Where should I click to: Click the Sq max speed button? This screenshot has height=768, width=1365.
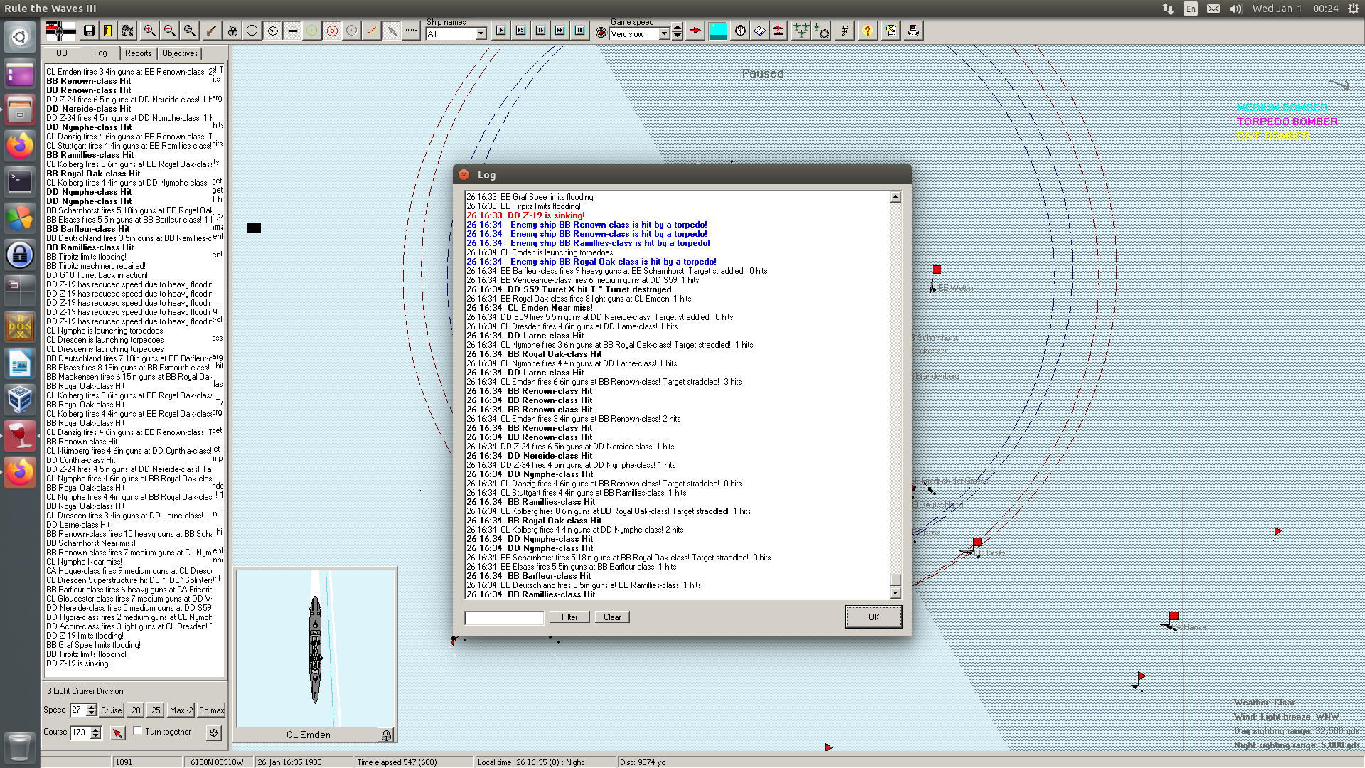(x=211, y=710)
